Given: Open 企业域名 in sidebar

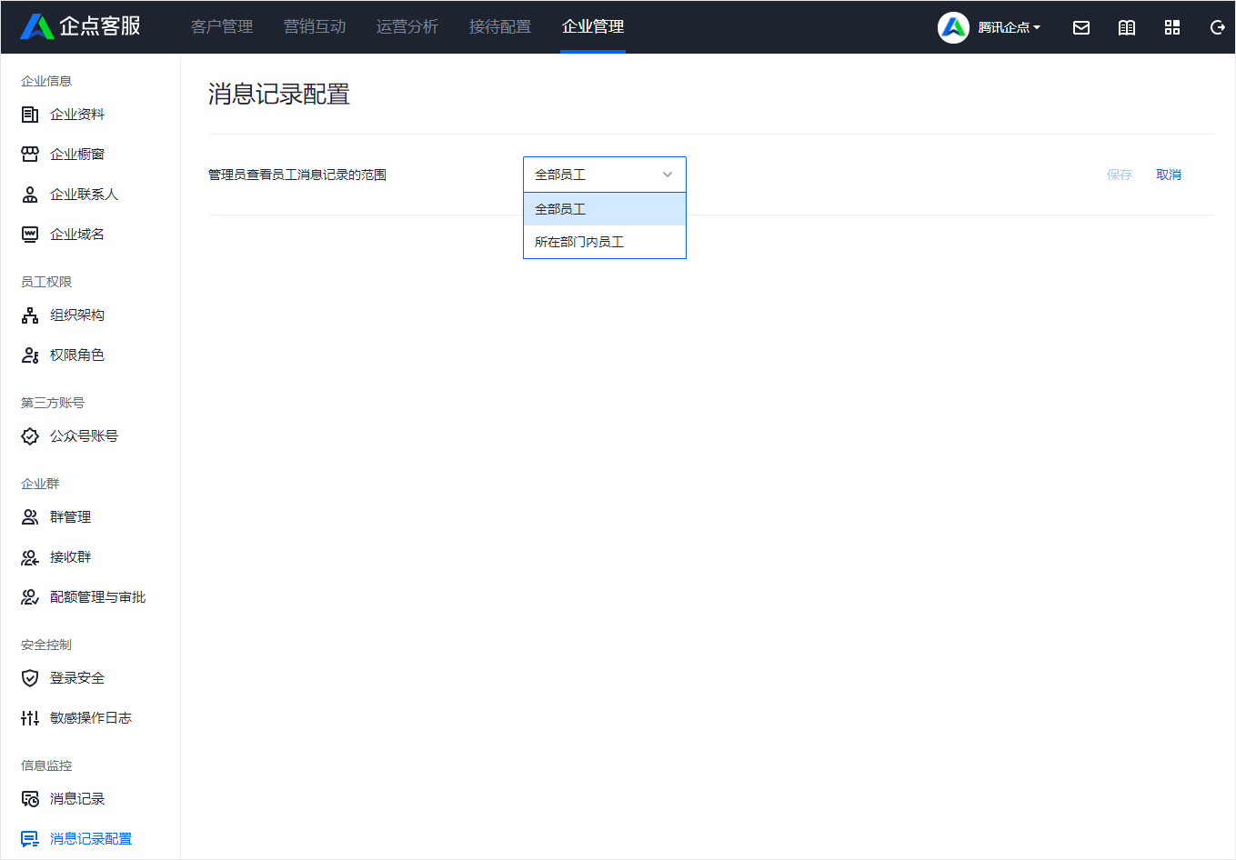Looking at the screenshot, I should (77, 235).
